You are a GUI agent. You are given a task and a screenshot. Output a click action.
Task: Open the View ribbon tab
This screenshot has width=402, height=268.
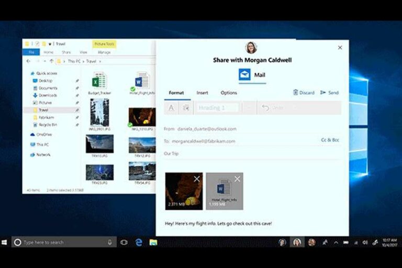(x=83, y=52)
